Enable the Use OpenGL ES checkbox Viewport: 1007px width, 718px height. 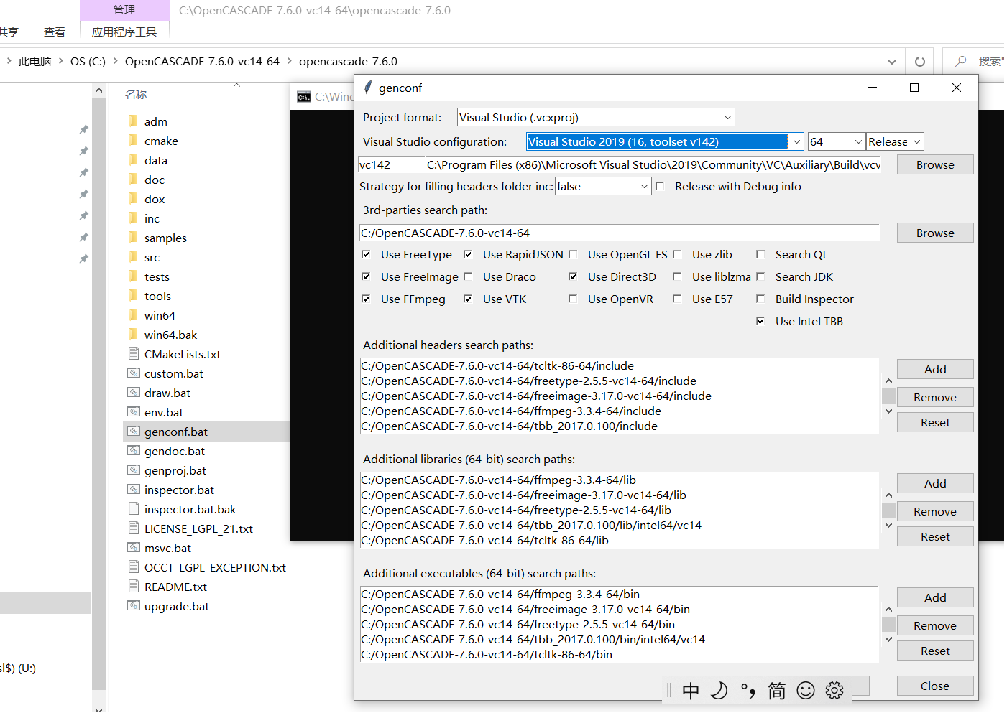pyautogui.click(x=573, y=254)
